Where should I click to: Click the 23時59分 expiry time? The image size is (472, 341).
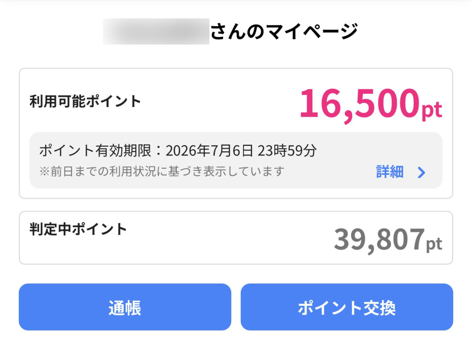(x=287, y=151)
